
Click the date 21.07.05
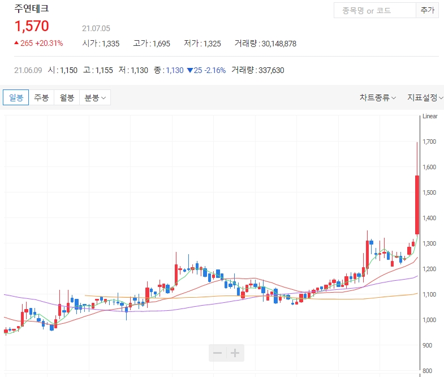(96, 28)
